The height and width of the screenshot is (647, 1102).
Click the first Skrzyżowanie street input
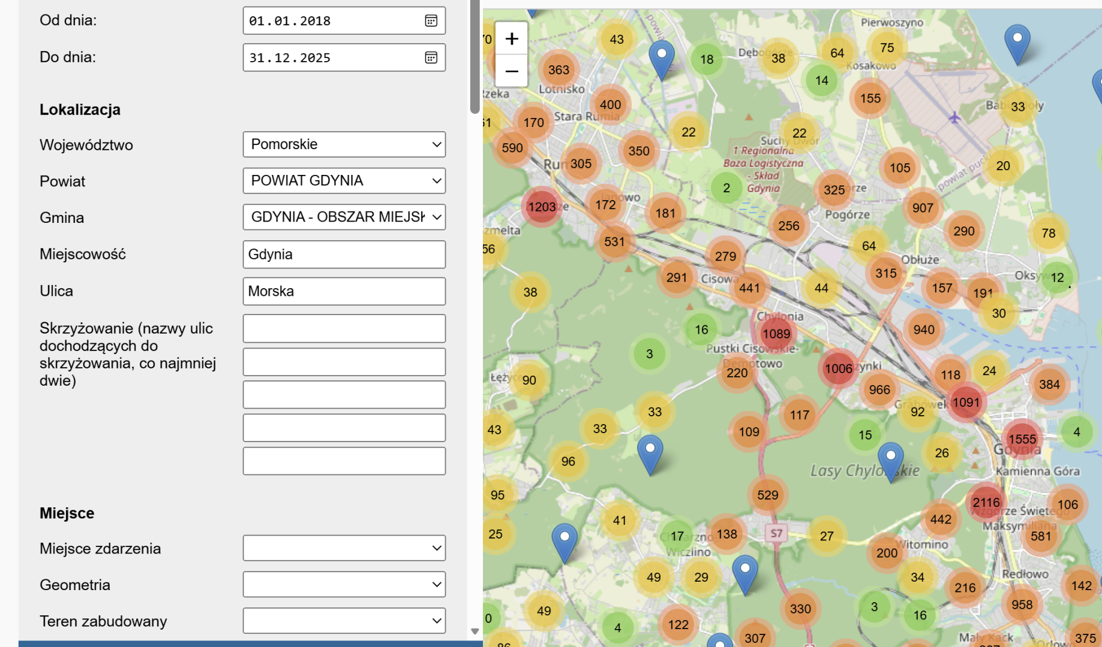[344, 328]
